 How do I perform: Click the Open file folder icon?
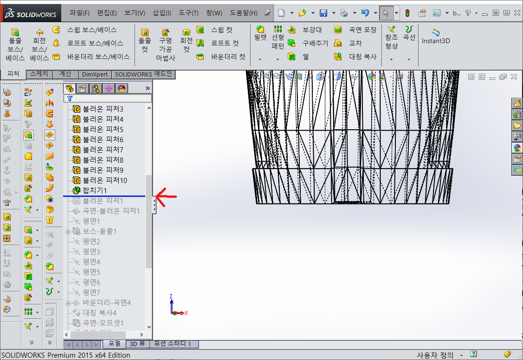coord(303,13)
